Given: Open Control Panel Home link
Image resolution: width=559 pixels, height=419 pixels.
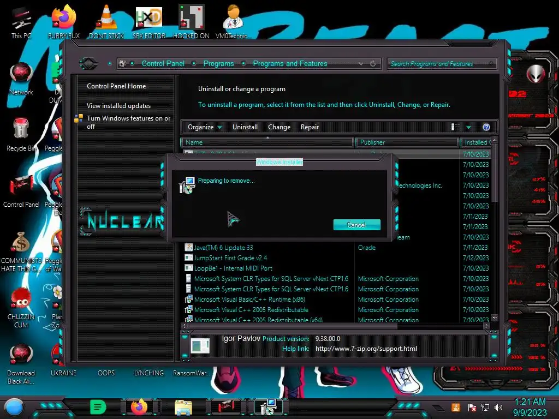Looking at the screenshot, I should point(116,86).
